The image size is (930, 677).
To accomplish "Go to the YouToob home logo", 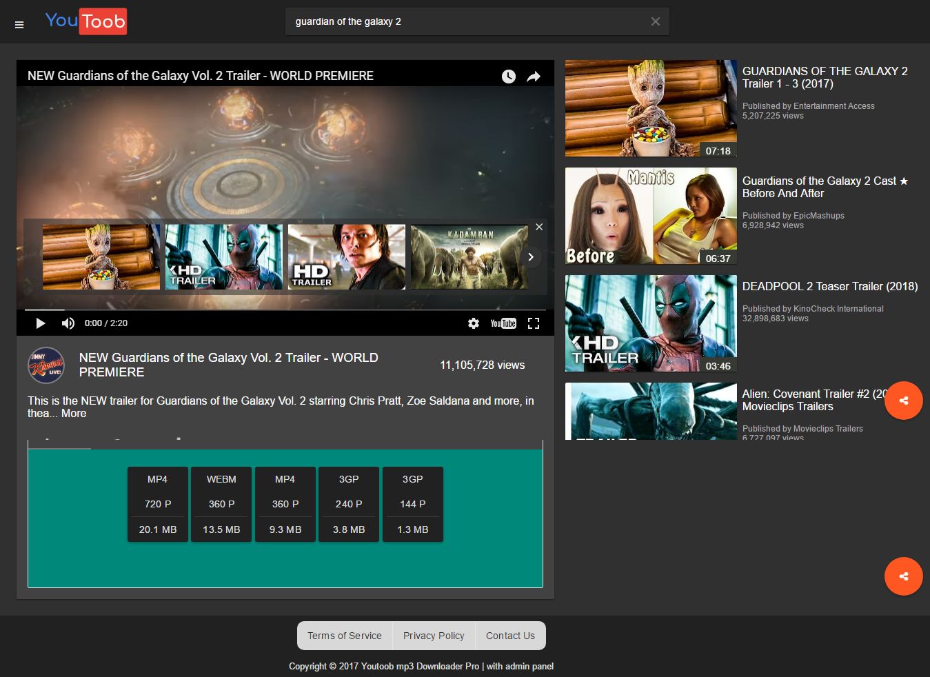I will (86, 21).
